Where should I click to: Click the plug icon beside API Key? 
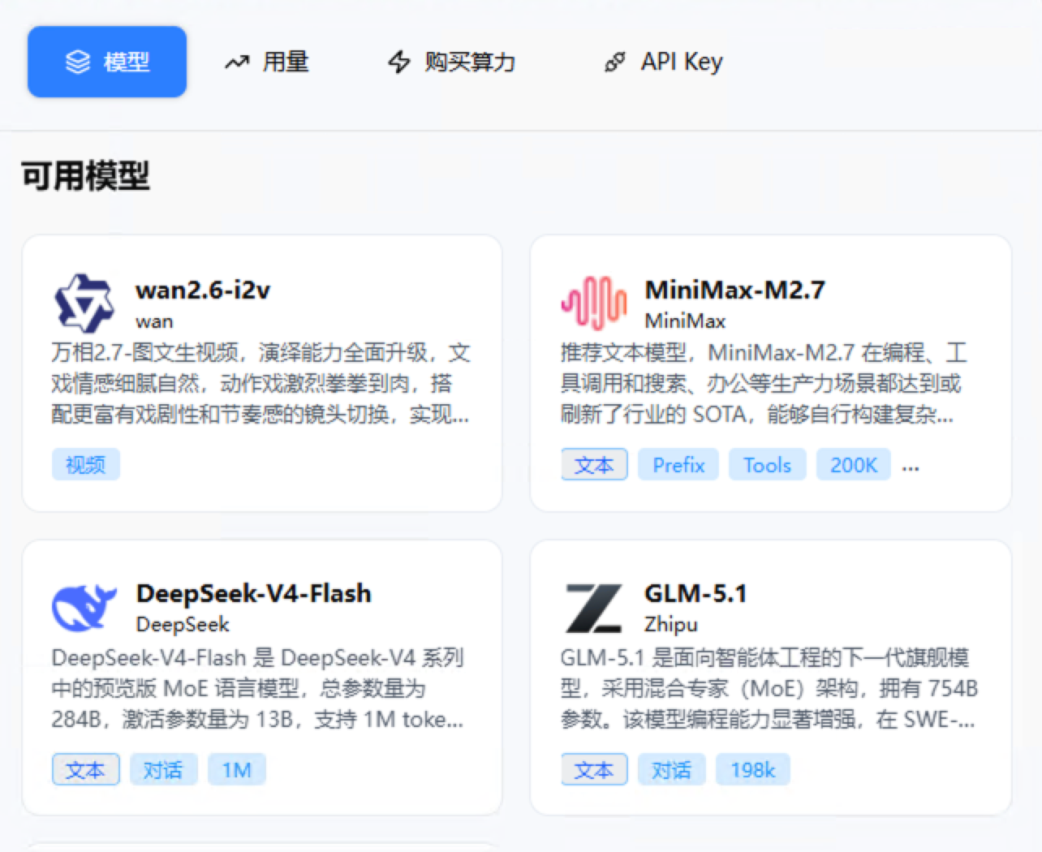click(615, 62)
